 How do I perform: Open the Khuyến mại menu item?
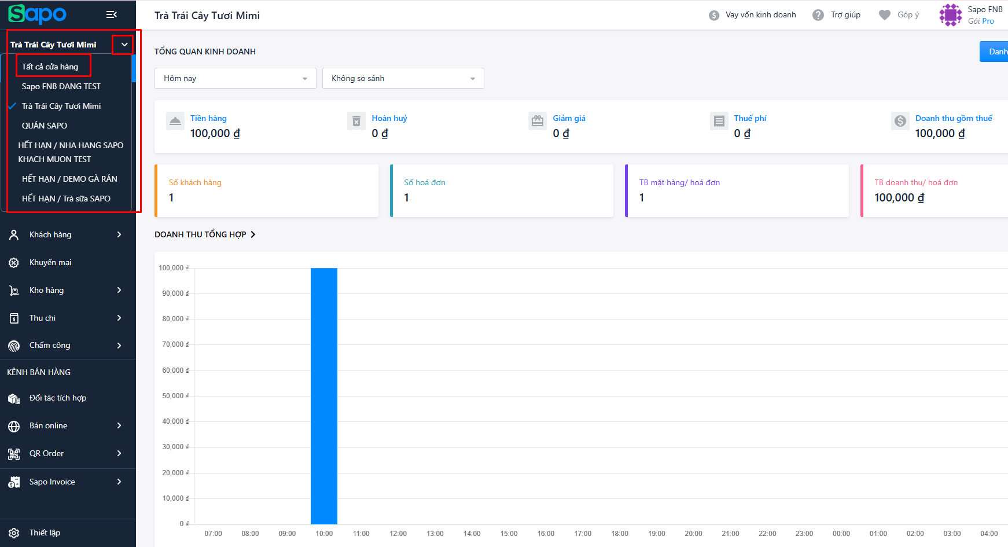[51, 262]
